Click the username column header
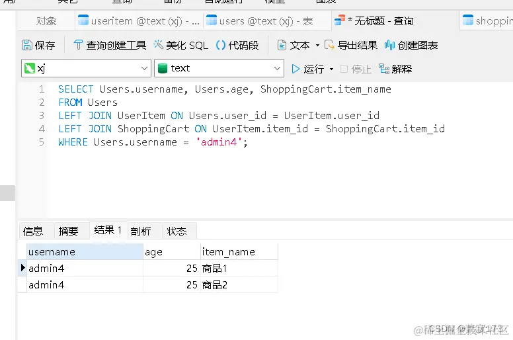Image resolution: width=513 pixels, height=340 pixels. (x=85, y=251)
